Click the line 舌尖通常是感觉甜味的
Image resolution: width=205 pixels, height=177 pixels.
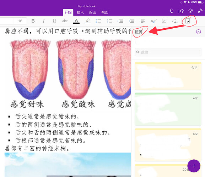click(x=47, y=116)
